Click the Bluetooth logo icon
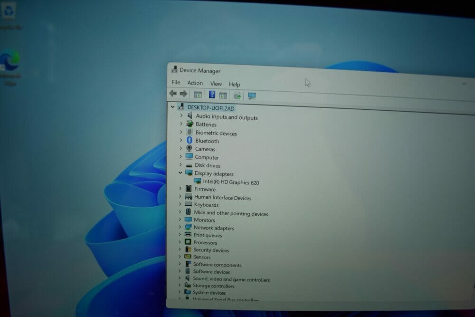The width and height of the screenshot is (475, 317). tap(190, 140)
